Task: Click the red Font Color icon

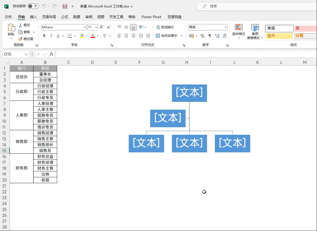Action: pyautogui.click(x=93, y=36)
